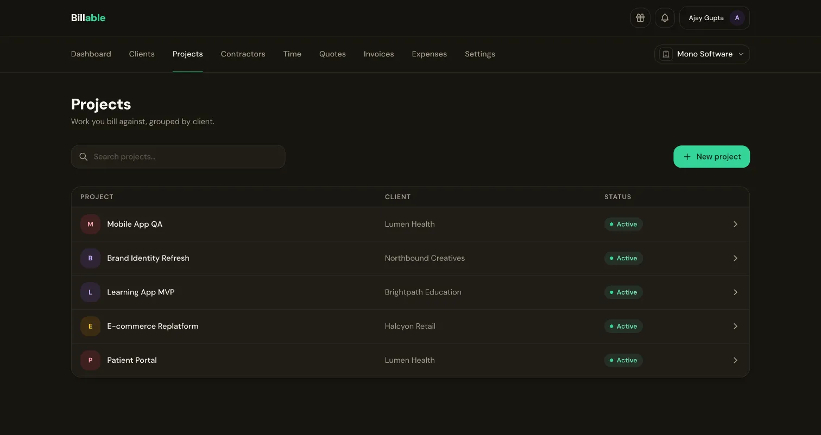Open the Contractors tab
821x435 pixels.
pyautogui.click(x=243, y=54)
